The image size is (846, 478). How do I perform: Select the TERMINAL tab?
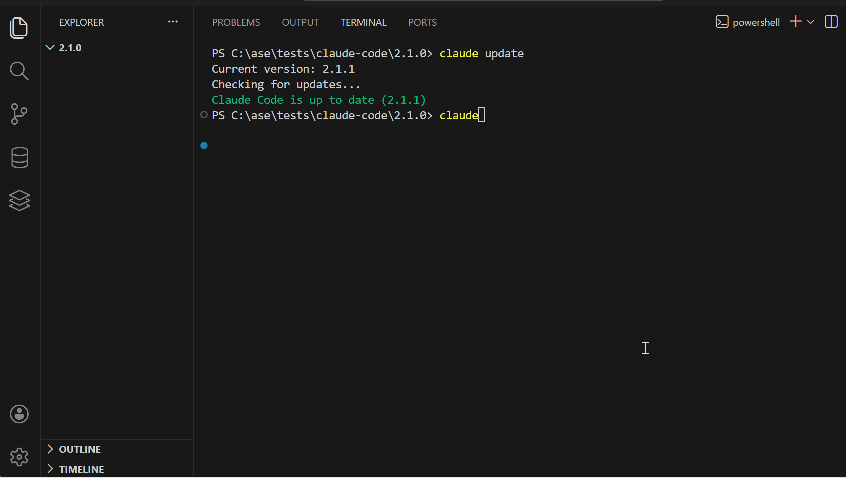pyautogui.click(x=363, y=22)
